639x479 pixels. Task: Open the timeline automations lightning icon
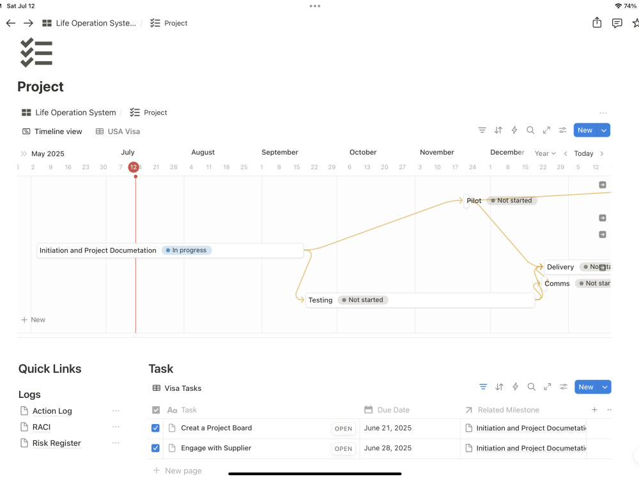click(x=514, y=130)
